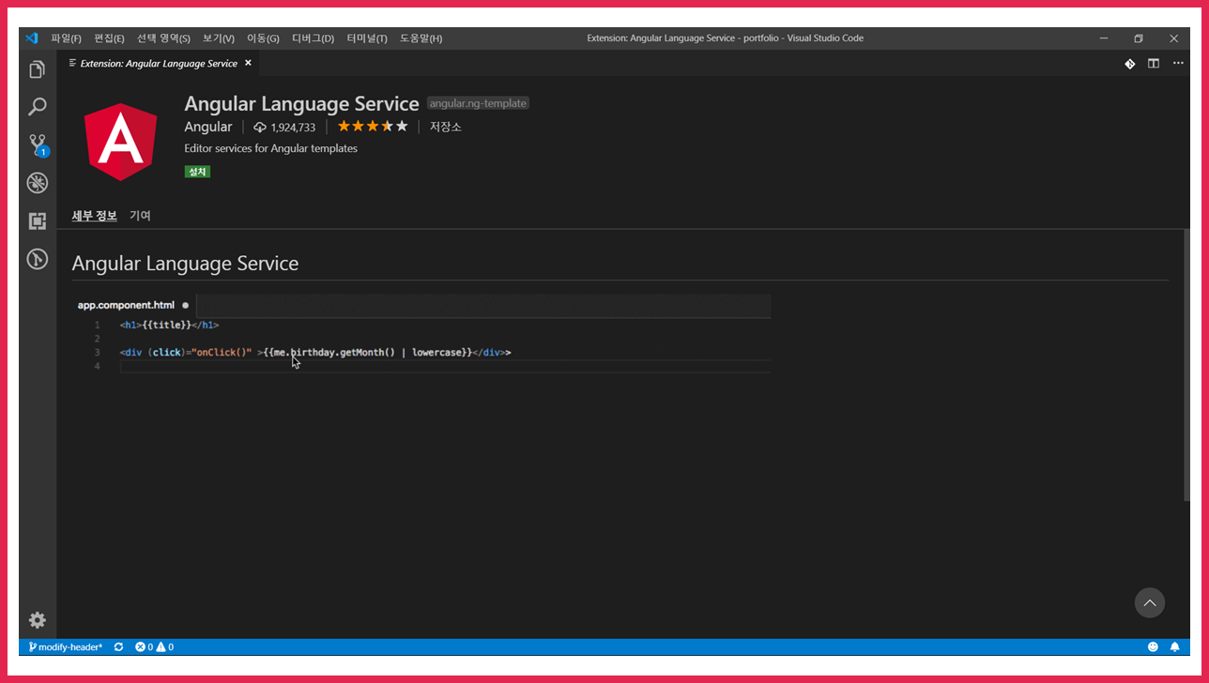Open the 이동(G) menu
This screenshot has height=683, width=1209.
coord(263,38)
